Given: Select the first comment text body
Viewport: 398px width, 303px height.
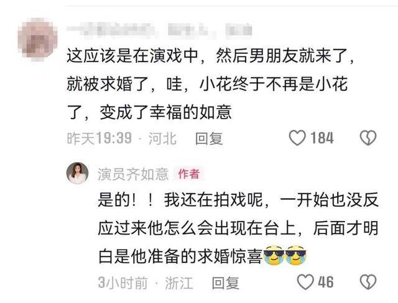Looking at the screenshot, I should point(210,84).
